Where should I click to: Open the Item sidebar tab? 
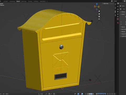click(115, 12)
